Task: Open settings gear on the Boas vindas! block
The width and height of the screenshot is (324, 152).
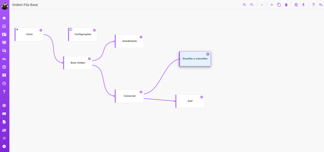Action: point(90,59)
